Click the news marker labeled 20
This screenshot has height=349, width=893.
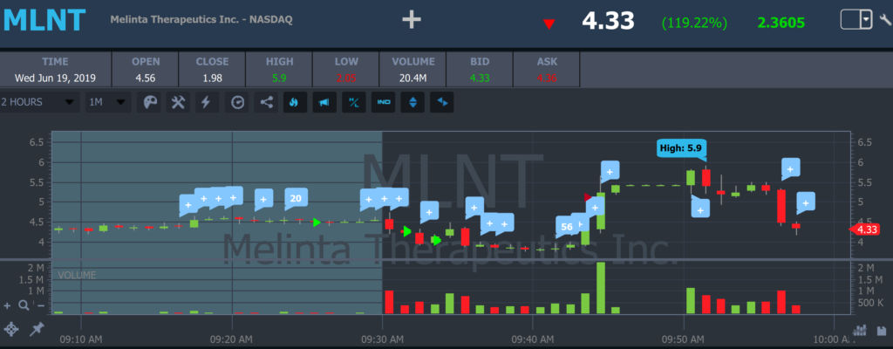pyautogui.click(x=296, y=199)
